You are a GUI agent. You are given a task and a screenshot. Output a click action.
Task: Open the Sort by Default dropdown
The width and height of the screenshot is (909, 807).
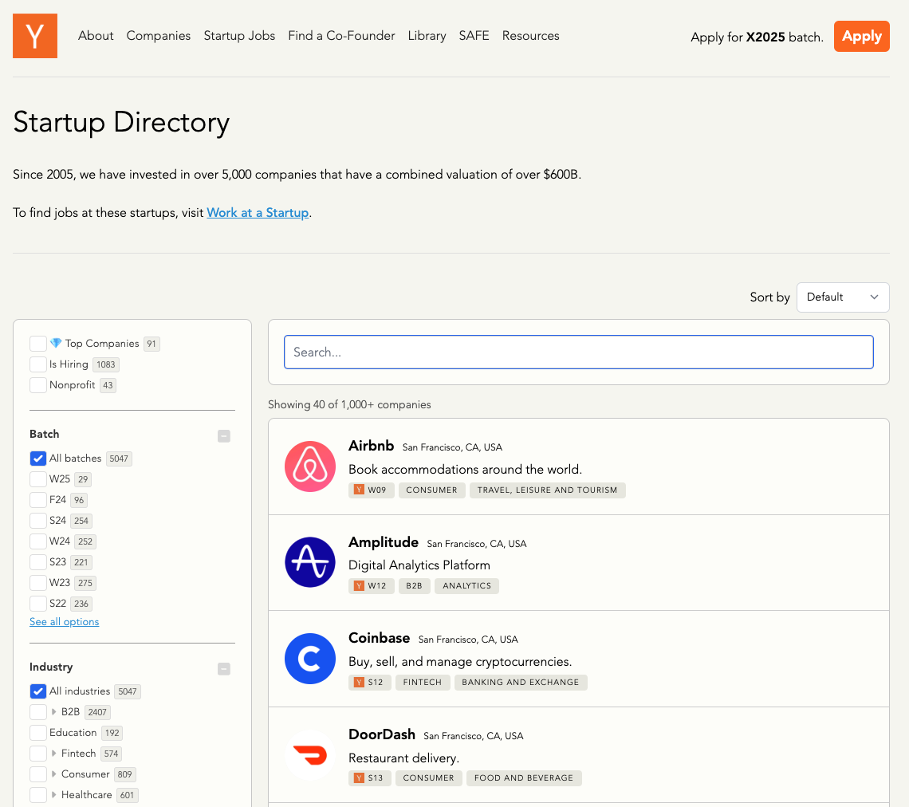(842, 297)
